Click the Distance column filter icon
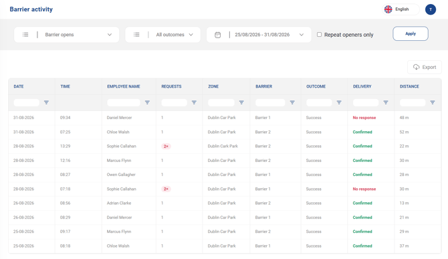The width and height of the screenshot is (448, 259). (433, 102)
